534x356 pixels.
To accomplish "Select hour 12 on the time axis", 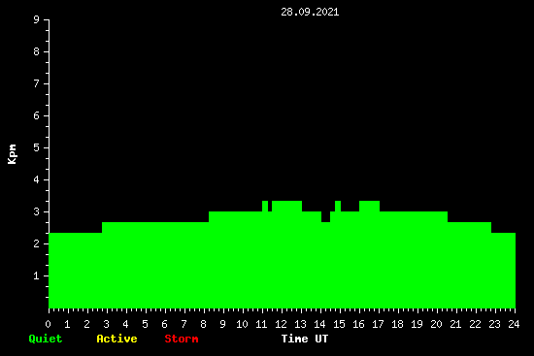I will [281, 324].
